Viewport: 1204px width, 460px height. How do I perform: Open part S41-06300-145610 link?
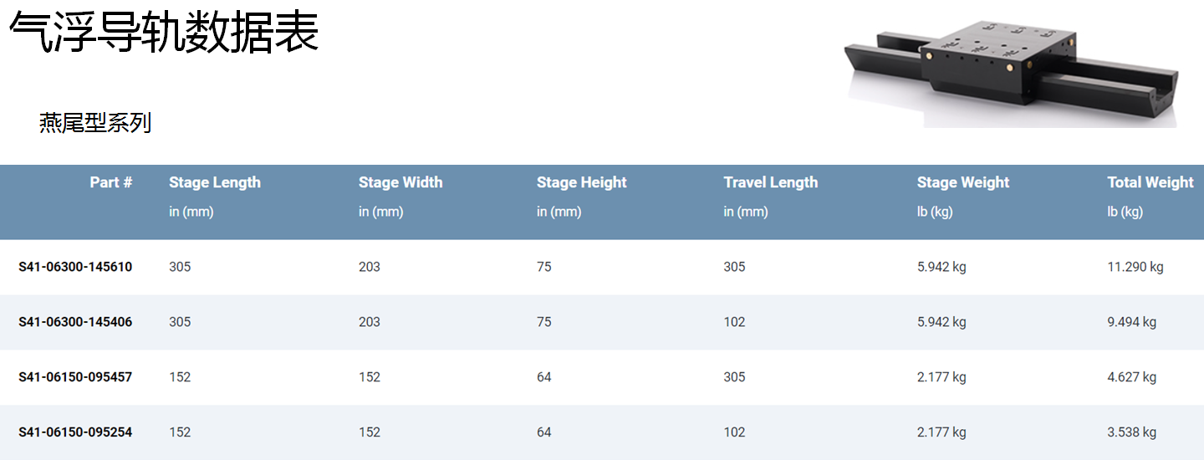[75, 267]
